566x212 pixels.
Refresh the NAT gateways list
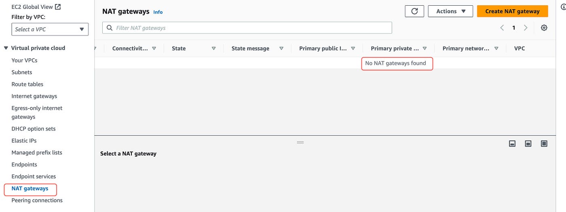click(414, 11)
